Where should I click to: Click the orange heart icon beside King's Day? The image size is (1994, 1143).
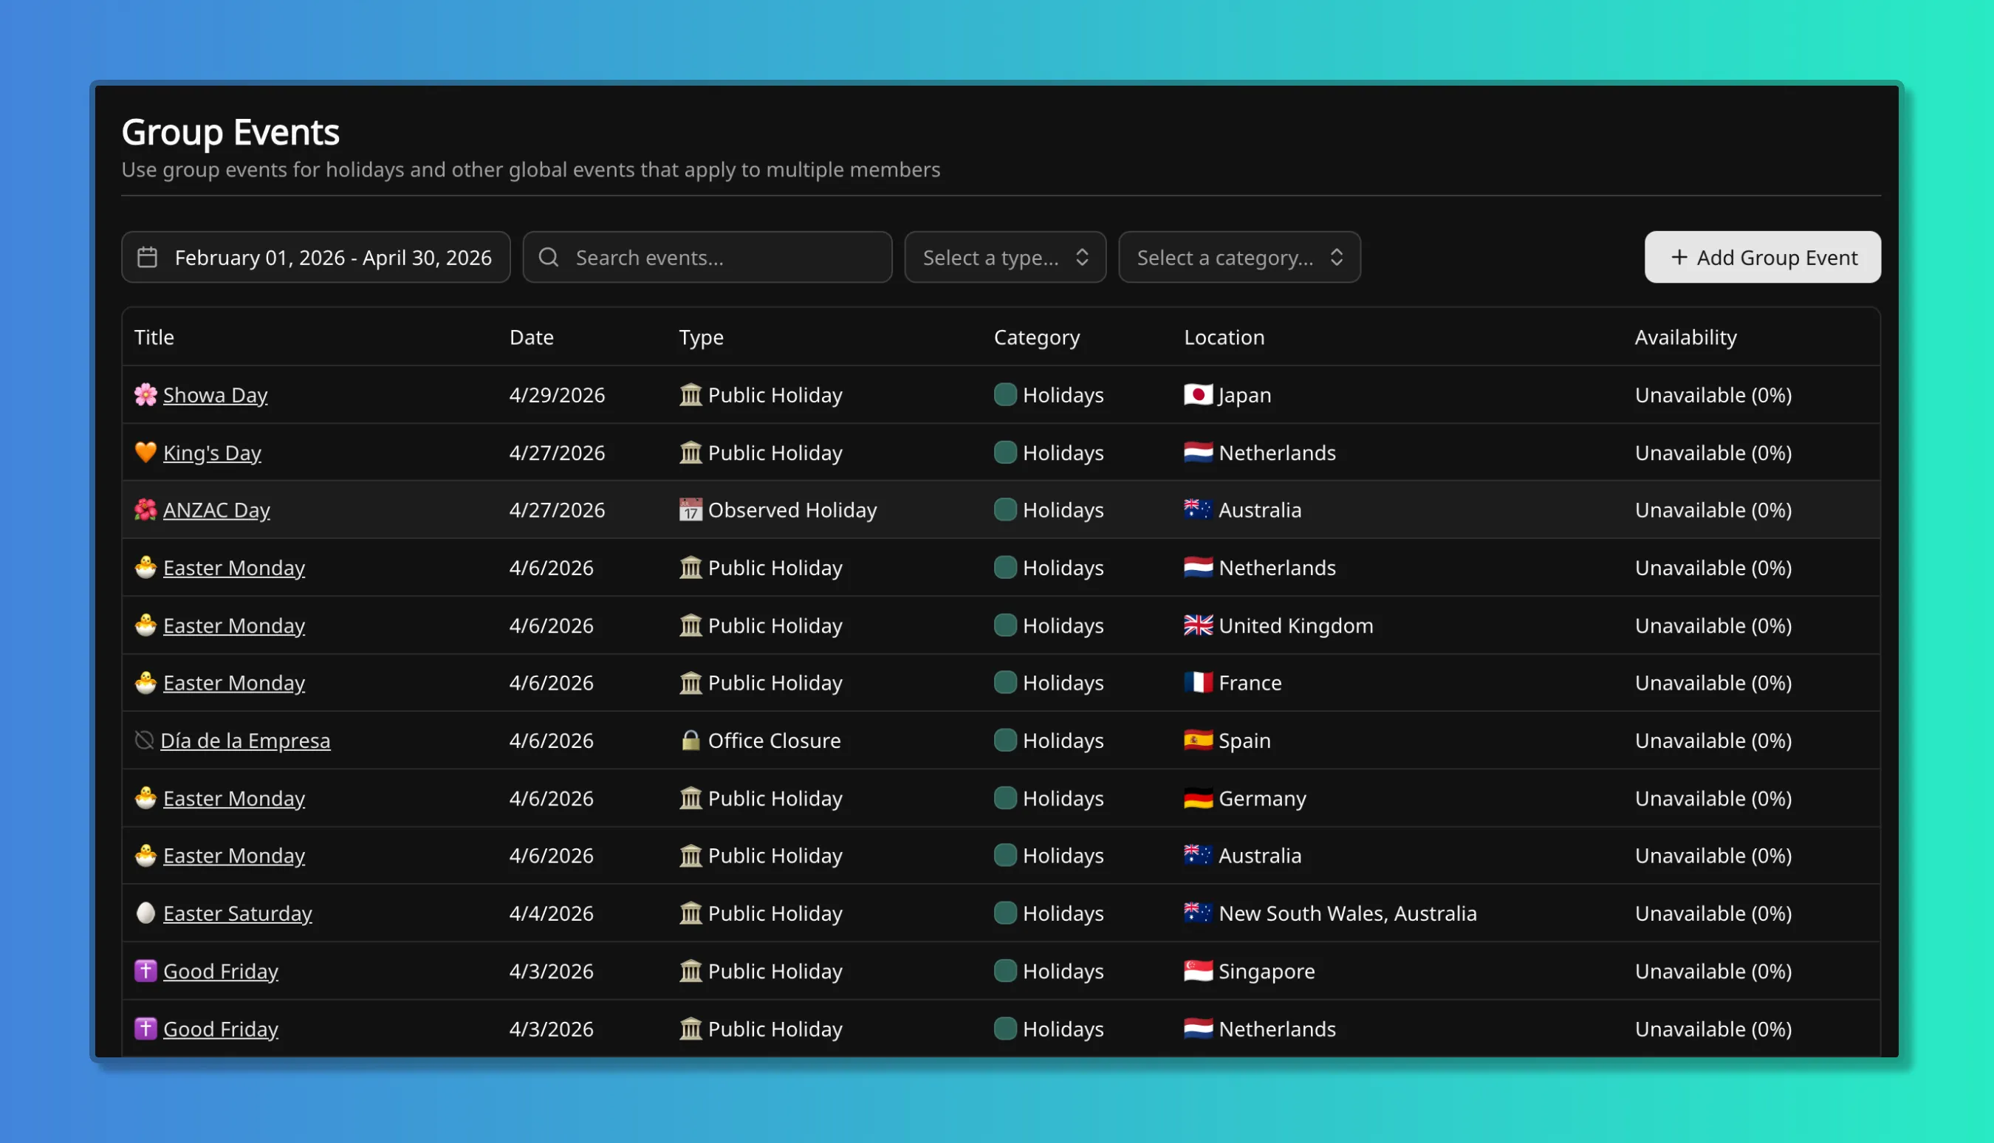pos(145,453)
